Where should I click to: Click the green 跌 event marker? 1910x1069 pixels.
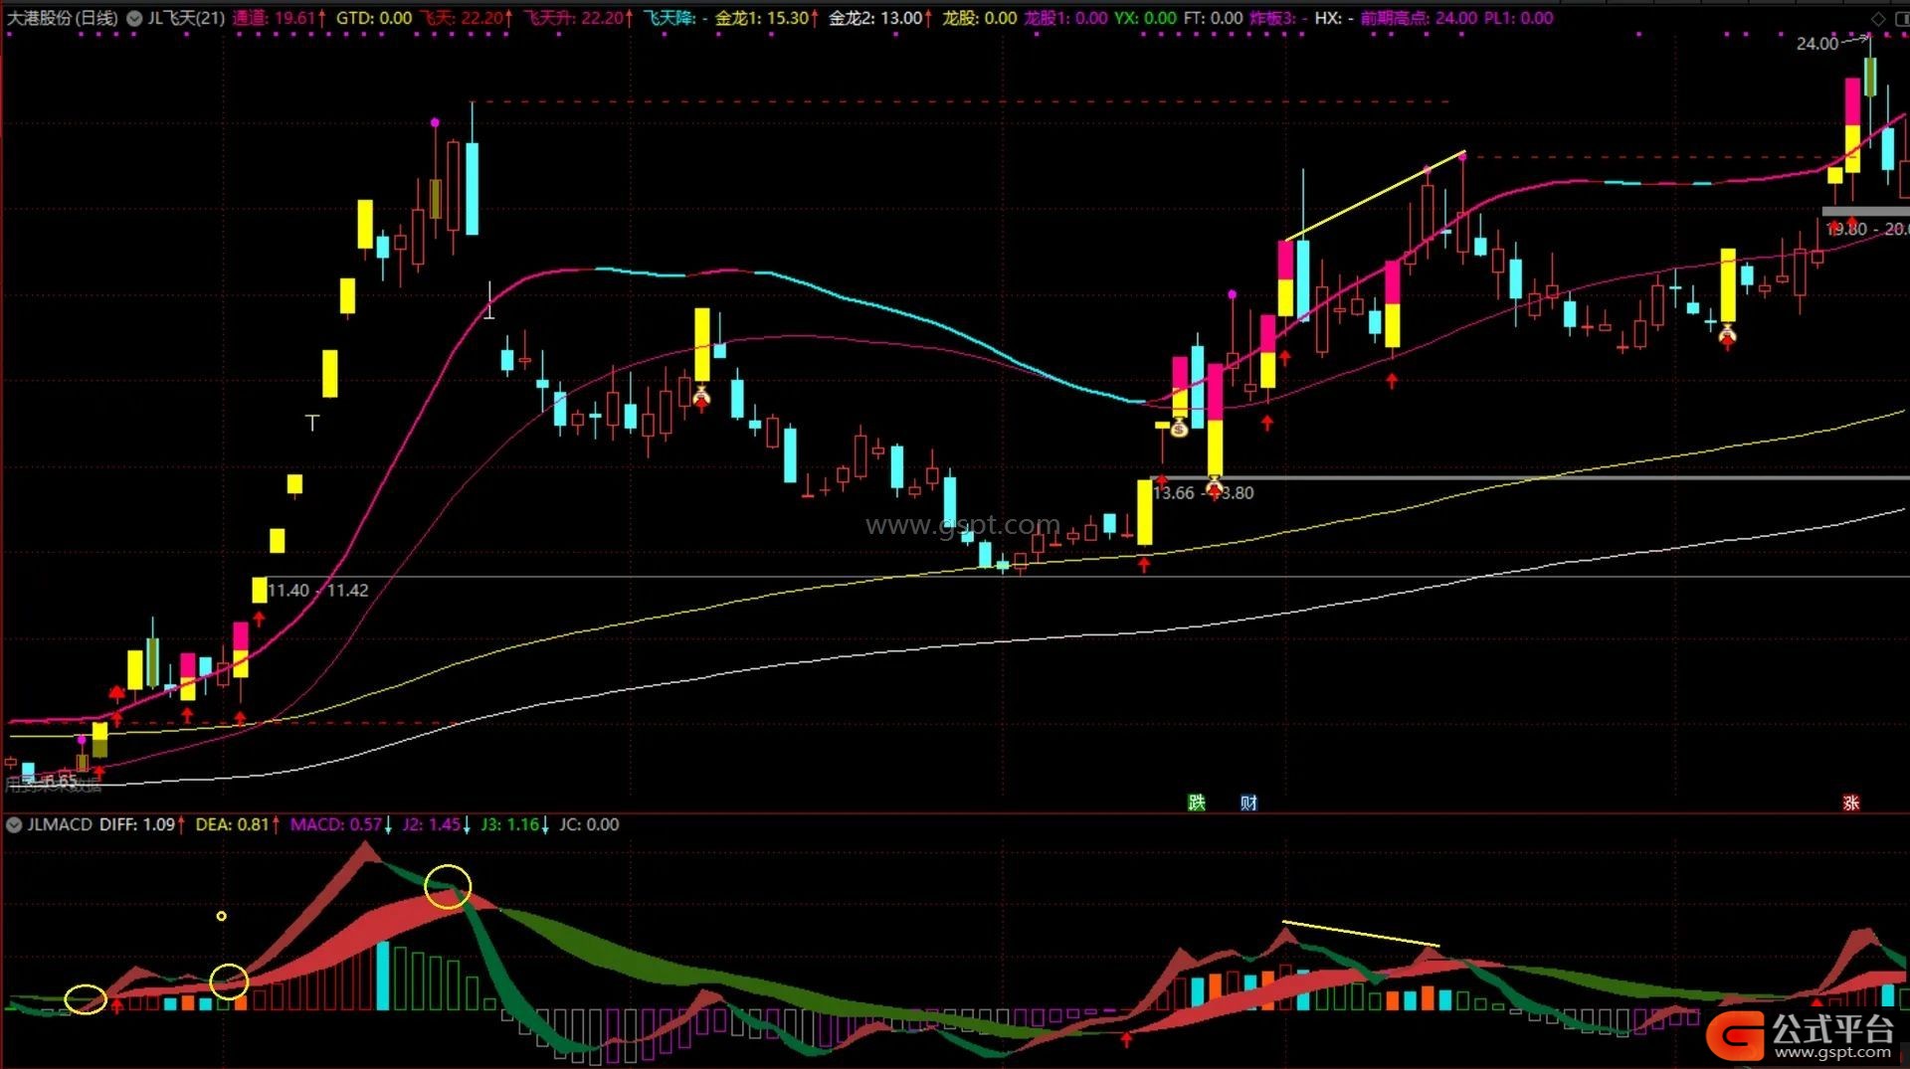click(x=1197, y=802)
